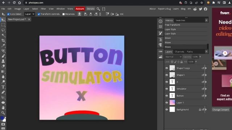Screen dimensions: 232x130
Task: Toggle Transform controls checkbox
Action: (x=39, y=14)
